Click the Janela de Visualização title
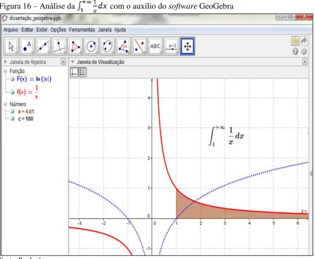315x259 pixels. (100, 62)
